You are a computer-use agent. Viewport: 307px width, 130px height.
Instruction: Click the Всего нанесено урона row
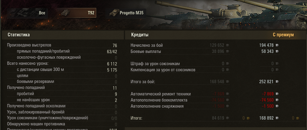pyautogui.click(x=62, y=64)
